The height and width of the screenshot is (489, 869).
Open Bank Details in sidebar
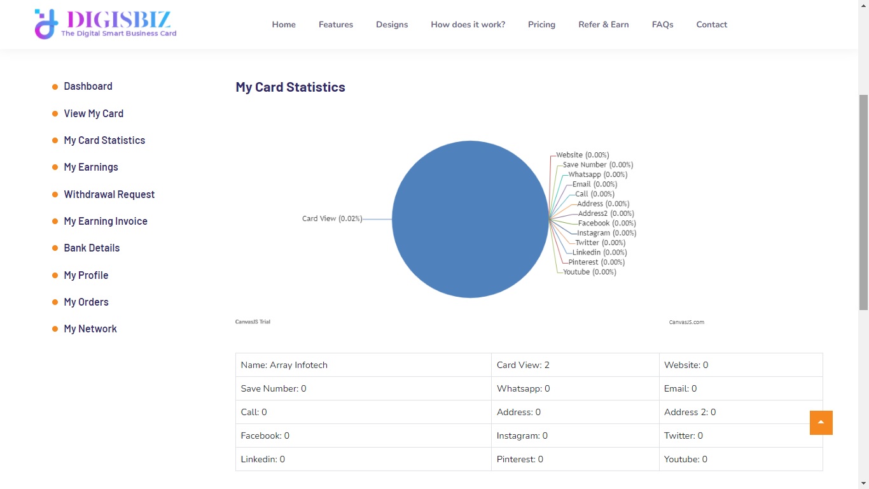tap(92, 248)
